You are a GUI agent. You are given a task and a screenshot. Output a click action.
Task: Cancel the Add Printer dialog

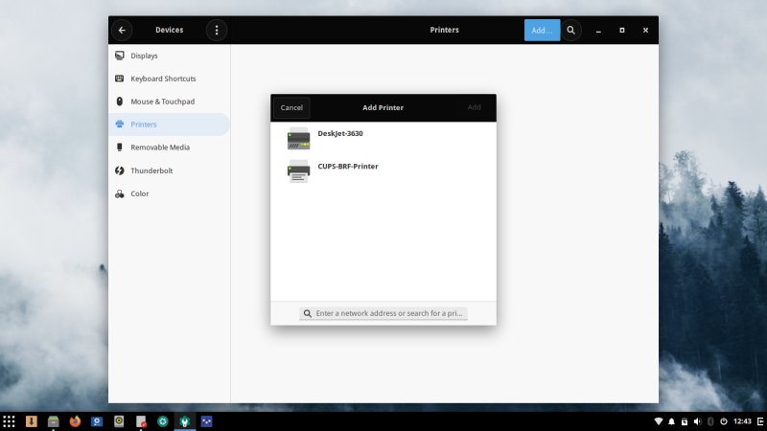tap(291, 107)
